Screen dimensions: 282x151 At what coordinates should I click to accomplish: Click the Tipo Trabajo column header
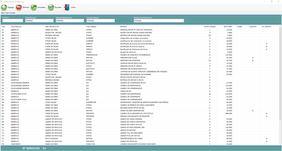[x=91, y=26]
